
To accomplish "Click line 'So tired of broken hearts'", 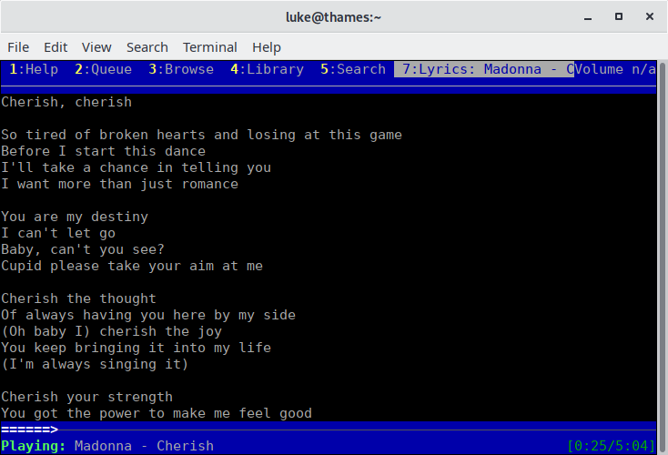I will [201, 135].
